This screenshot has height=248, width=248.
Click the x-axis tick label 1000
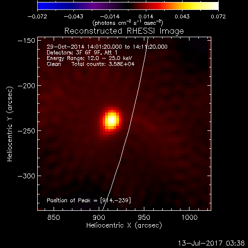coord(189,217)
